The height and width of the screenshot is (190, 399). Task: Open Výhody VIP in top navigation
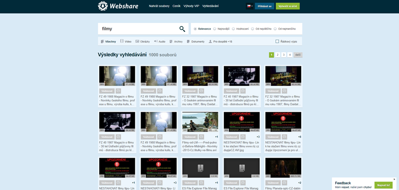(192, 6)
